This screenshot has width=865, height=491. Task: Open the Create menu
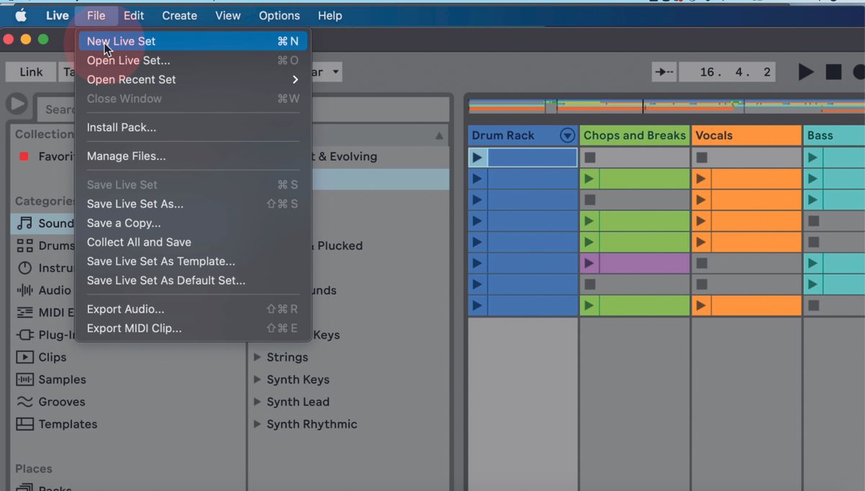pyautogui.click(x=179, y=15)
